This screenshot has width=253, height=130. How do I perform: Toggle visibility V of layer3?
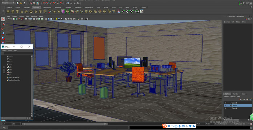coord(225,103)
